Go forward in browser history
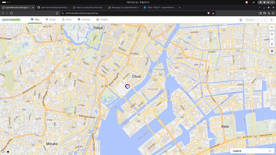The image size is (276, 155). (7, 13)
